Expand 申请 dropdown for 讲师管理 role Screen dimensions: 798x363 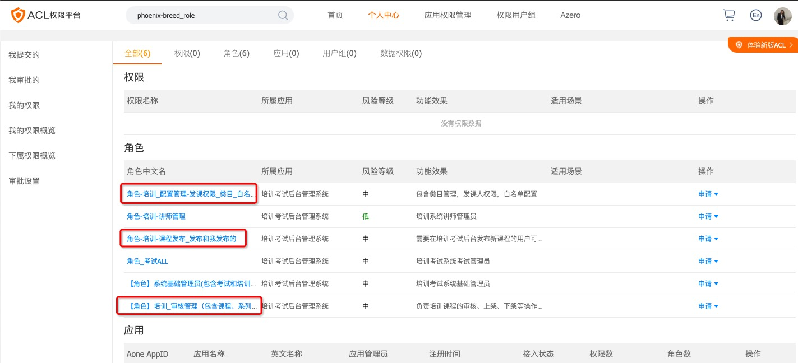click(x=708, y=216)
